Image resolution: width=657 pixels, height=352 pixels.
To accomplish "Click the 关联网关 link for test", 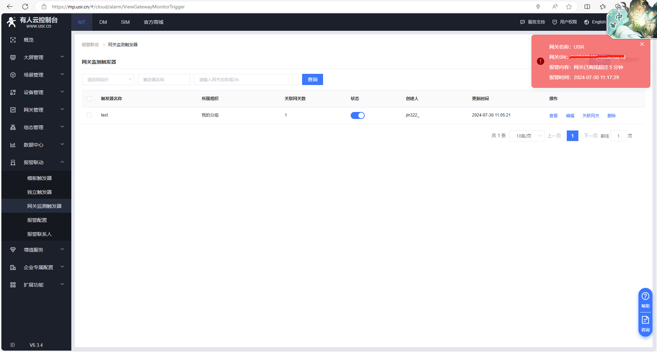I will tap(591, 116).
